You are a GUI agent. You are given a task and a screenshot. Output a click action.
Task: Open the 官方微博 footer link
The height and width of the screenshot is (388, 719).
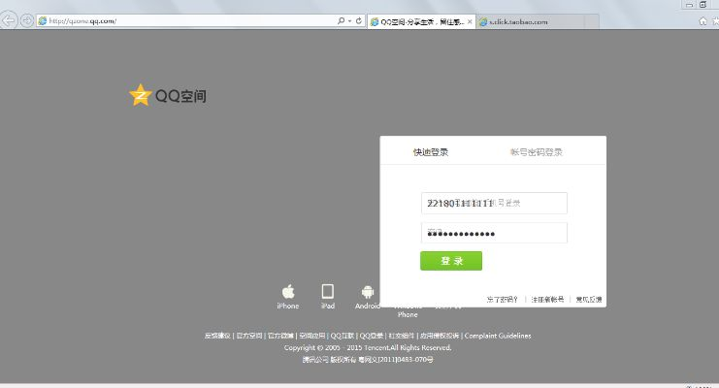(x=280, y=336)
